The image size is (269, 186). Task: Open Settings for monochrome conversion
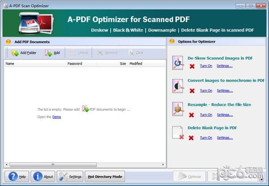pos(225,91)
